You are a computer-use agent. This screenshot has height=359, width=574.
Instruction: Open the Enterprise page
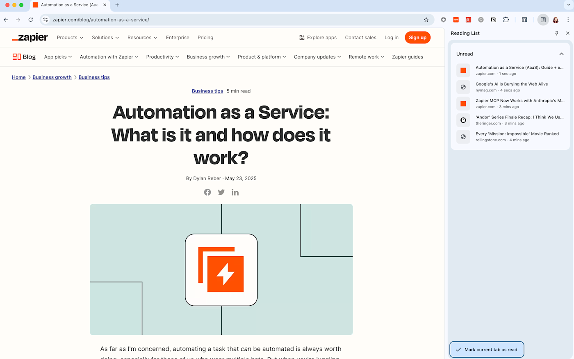(178, 37)
